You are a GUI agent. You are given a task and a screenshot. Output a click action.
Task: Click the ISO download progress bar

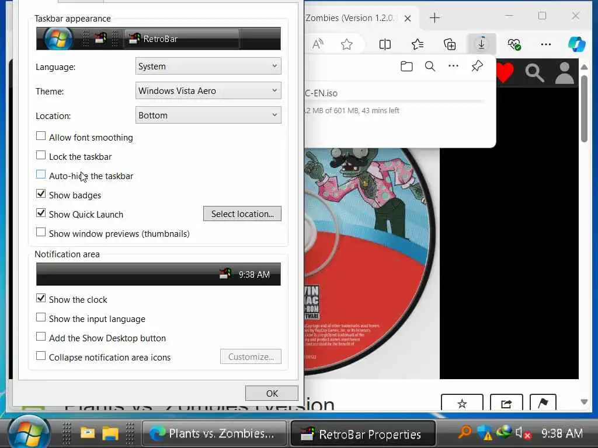(395, 101)
